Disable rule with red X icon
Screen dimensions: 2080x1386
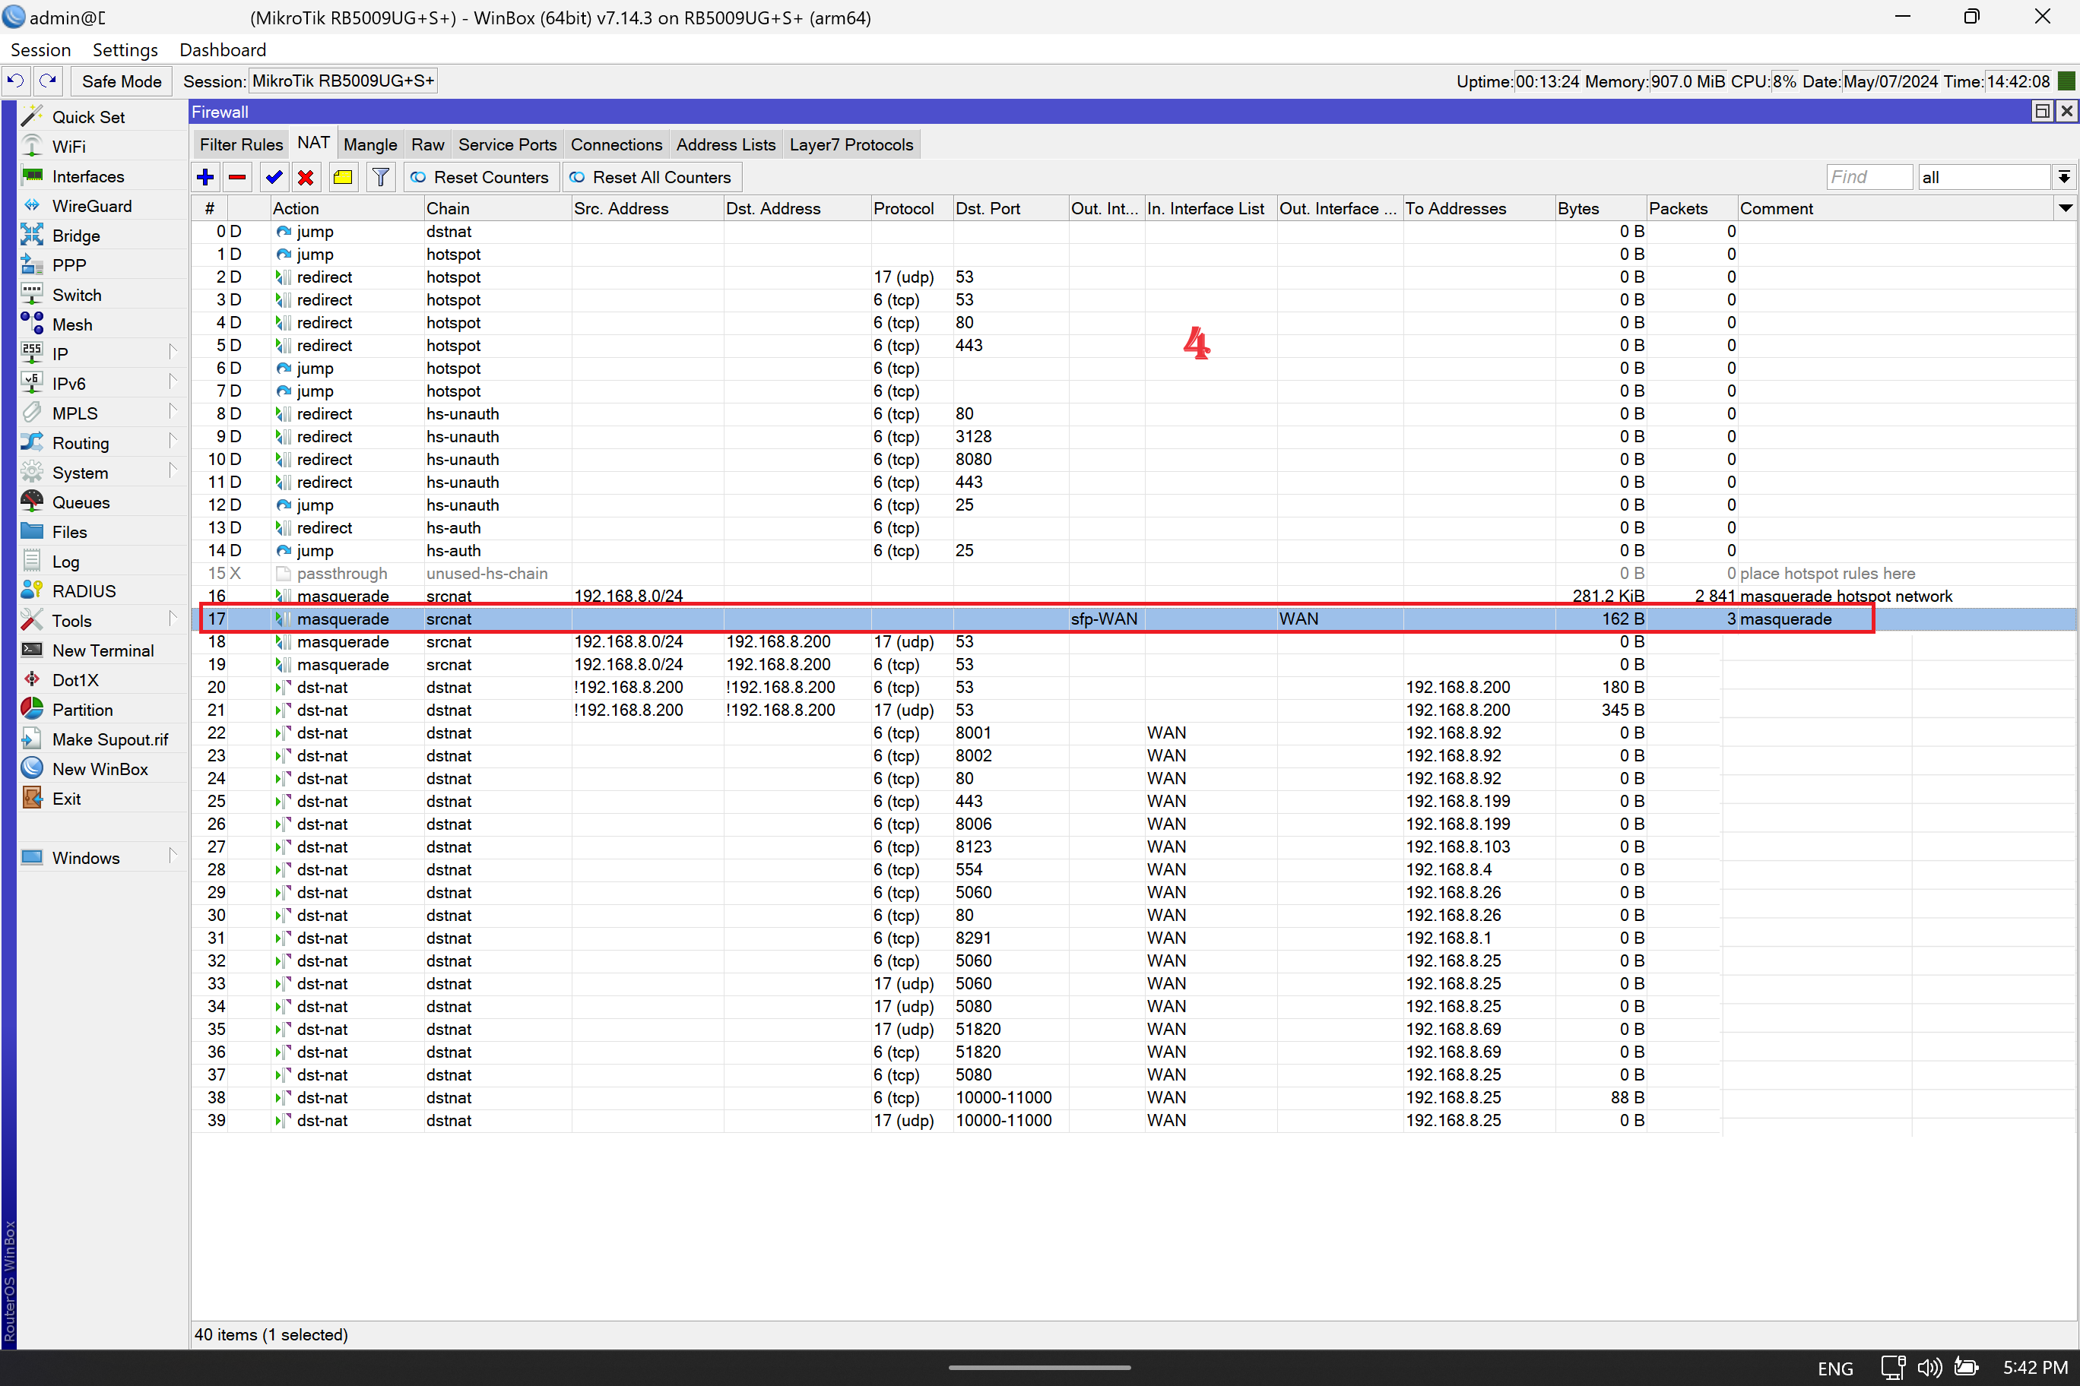(x=306, y=177)
